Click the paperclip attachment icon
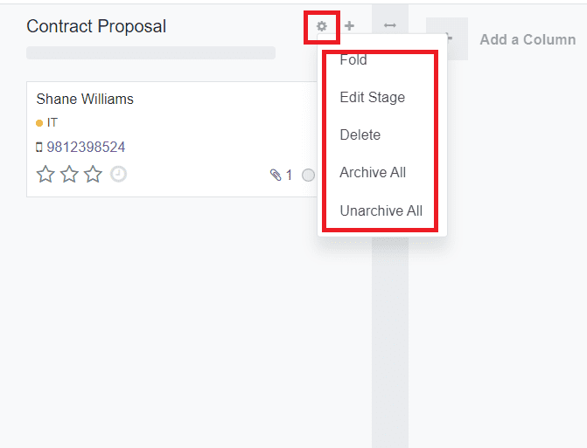 tap(276, 176)
